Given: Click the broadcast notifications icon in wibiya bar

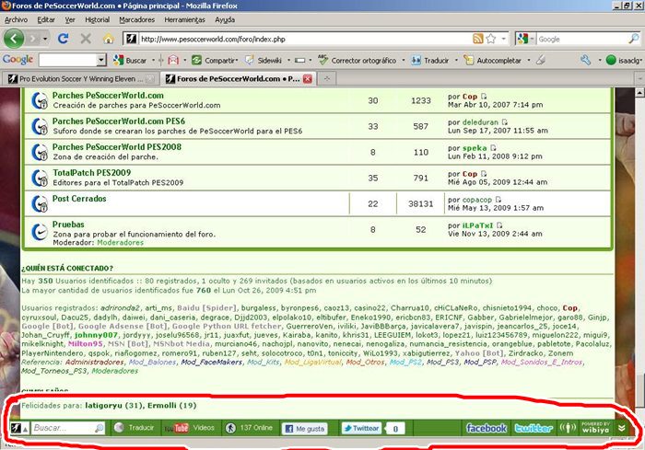Looking at the screenshot, I should (568, 428).
